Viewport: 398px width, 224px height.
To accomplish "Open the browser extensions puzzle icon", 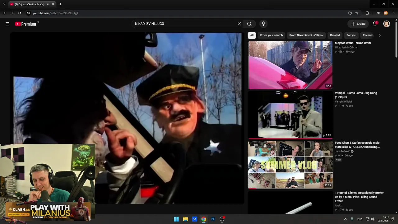I will click(x=367, y=13).
